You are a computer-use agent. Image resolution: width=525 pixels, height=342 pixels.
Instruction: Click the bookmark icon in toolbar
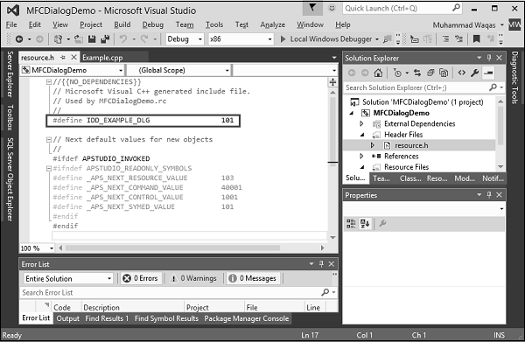(x=476, y=39)
